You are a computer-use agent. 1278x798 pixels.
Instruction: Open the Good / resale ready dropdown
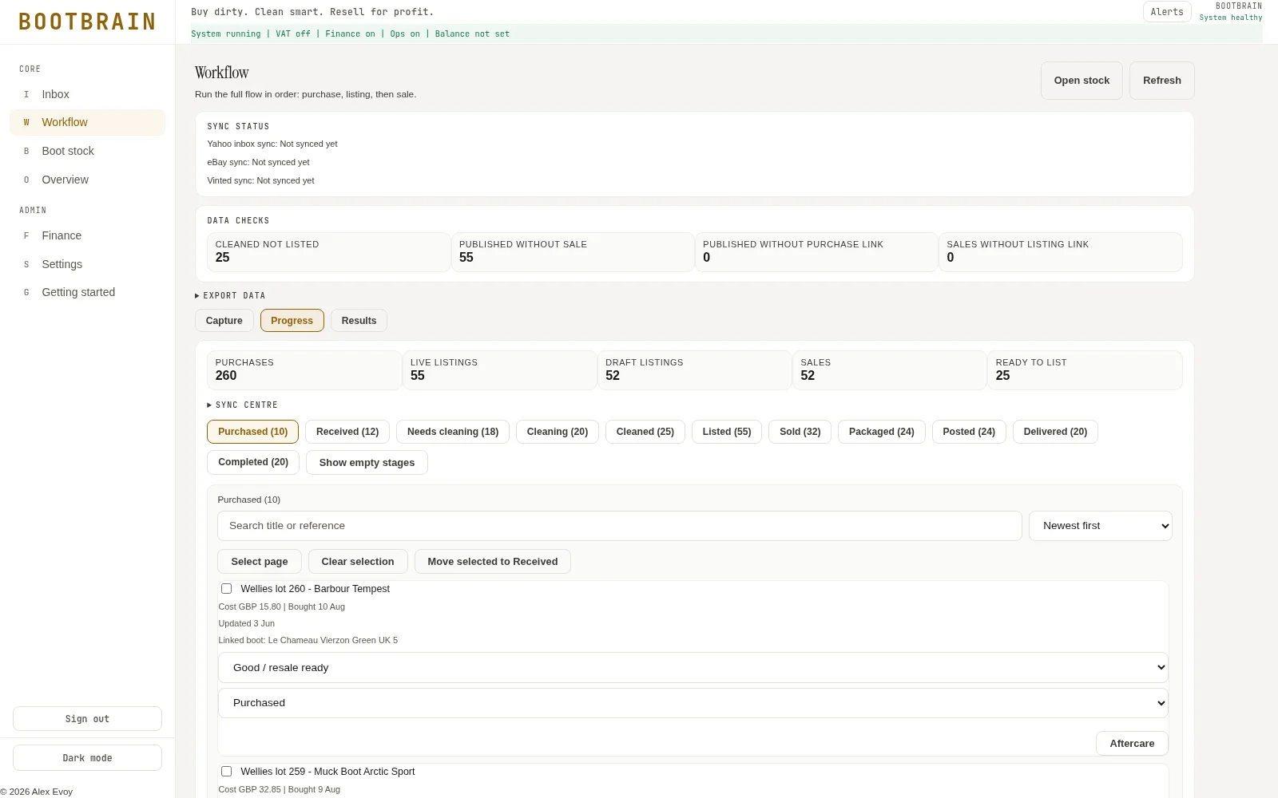pos(693,668)
